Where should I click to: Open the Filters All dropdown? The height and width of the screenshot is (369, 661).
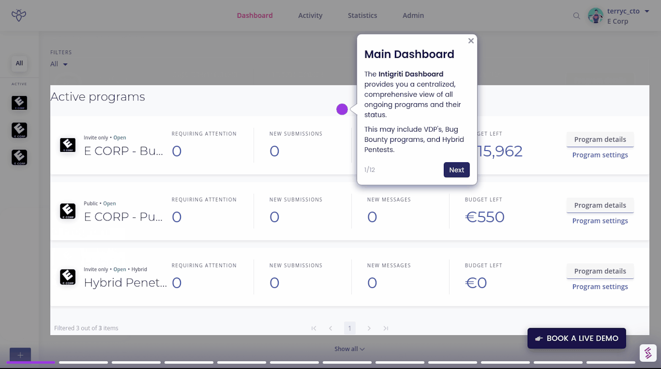[x=58, y=64]
